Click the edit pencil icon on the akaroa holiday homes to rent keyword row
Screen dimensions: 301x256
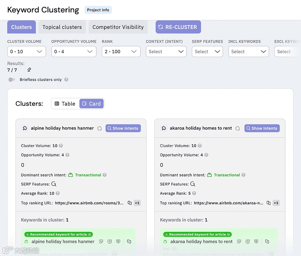pyautogui.click(x=248, y=242)
